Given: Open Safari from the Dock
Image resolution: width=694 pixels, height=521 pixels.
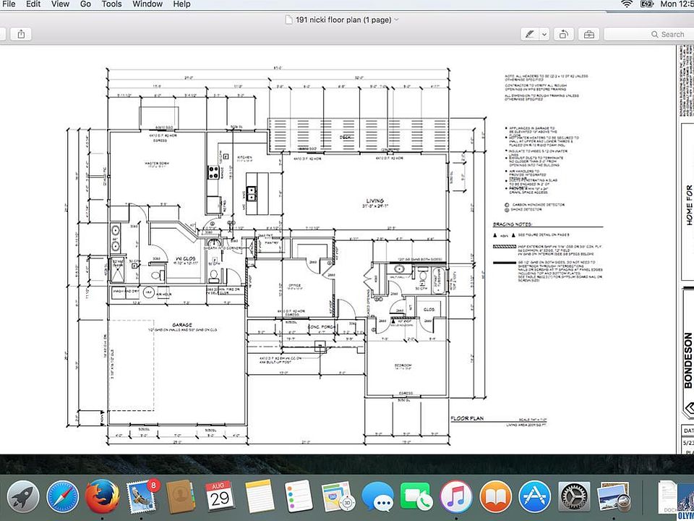Looking at the screenshot, I should pyautogui.click(x=64, y=498).
